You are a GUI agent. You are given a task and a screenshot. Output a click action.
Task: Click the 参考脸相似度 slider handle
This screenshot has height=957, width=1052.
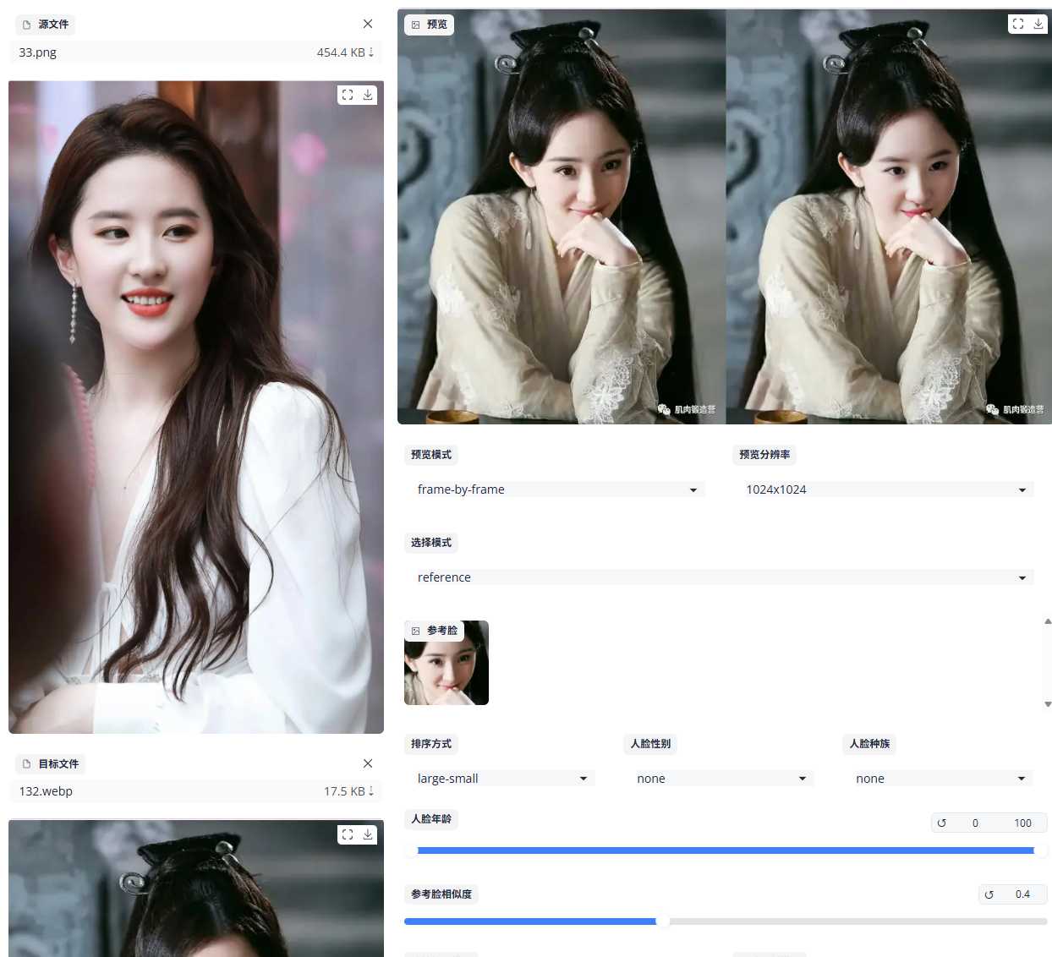(x=663, y=921)
